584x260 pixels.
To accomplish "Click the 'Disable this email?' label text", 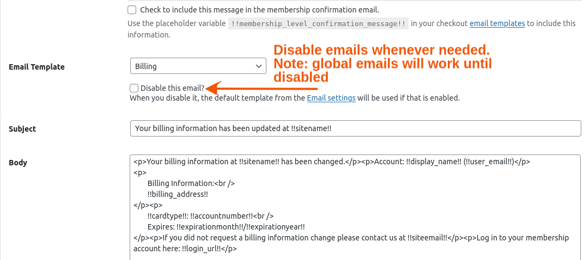I will (x=172, y=88).
